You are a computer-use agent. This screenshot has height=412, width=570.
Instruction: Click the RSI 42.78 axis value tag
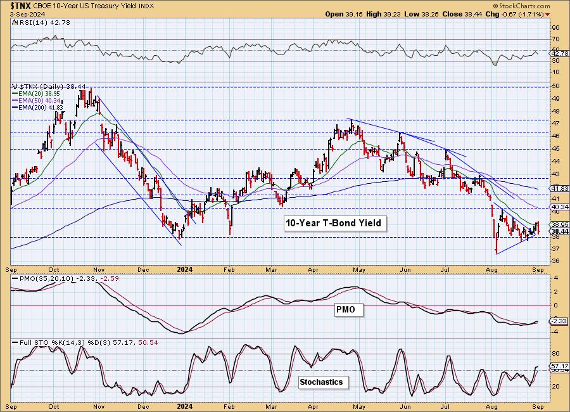tap(559, 53)
